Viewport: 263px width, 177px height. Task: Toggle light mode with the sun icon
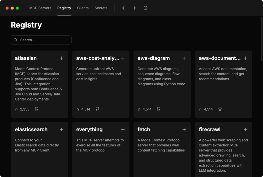pyautogui.click(x=123, y=8)
